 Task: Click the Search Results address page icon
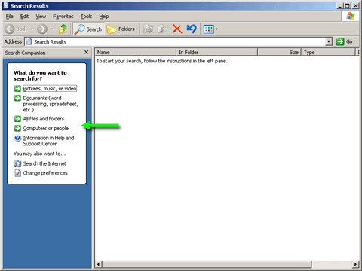[29, 41]
